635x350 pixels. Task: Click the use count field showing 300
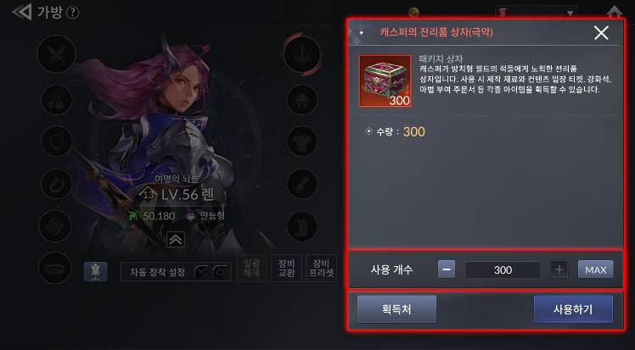tap(503, 269)
